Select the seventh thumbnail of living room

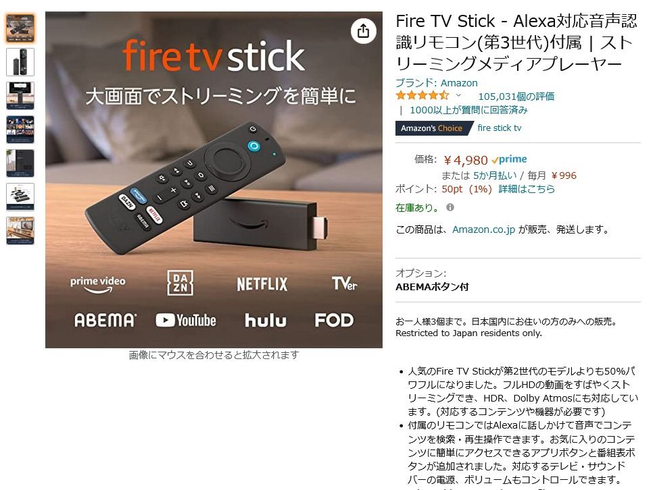click(20, 230)
